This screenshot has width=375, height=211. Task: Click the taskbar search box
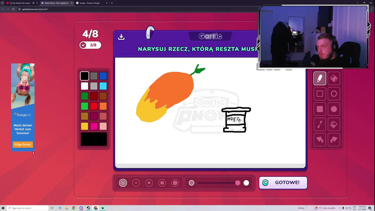pos(27,208)
